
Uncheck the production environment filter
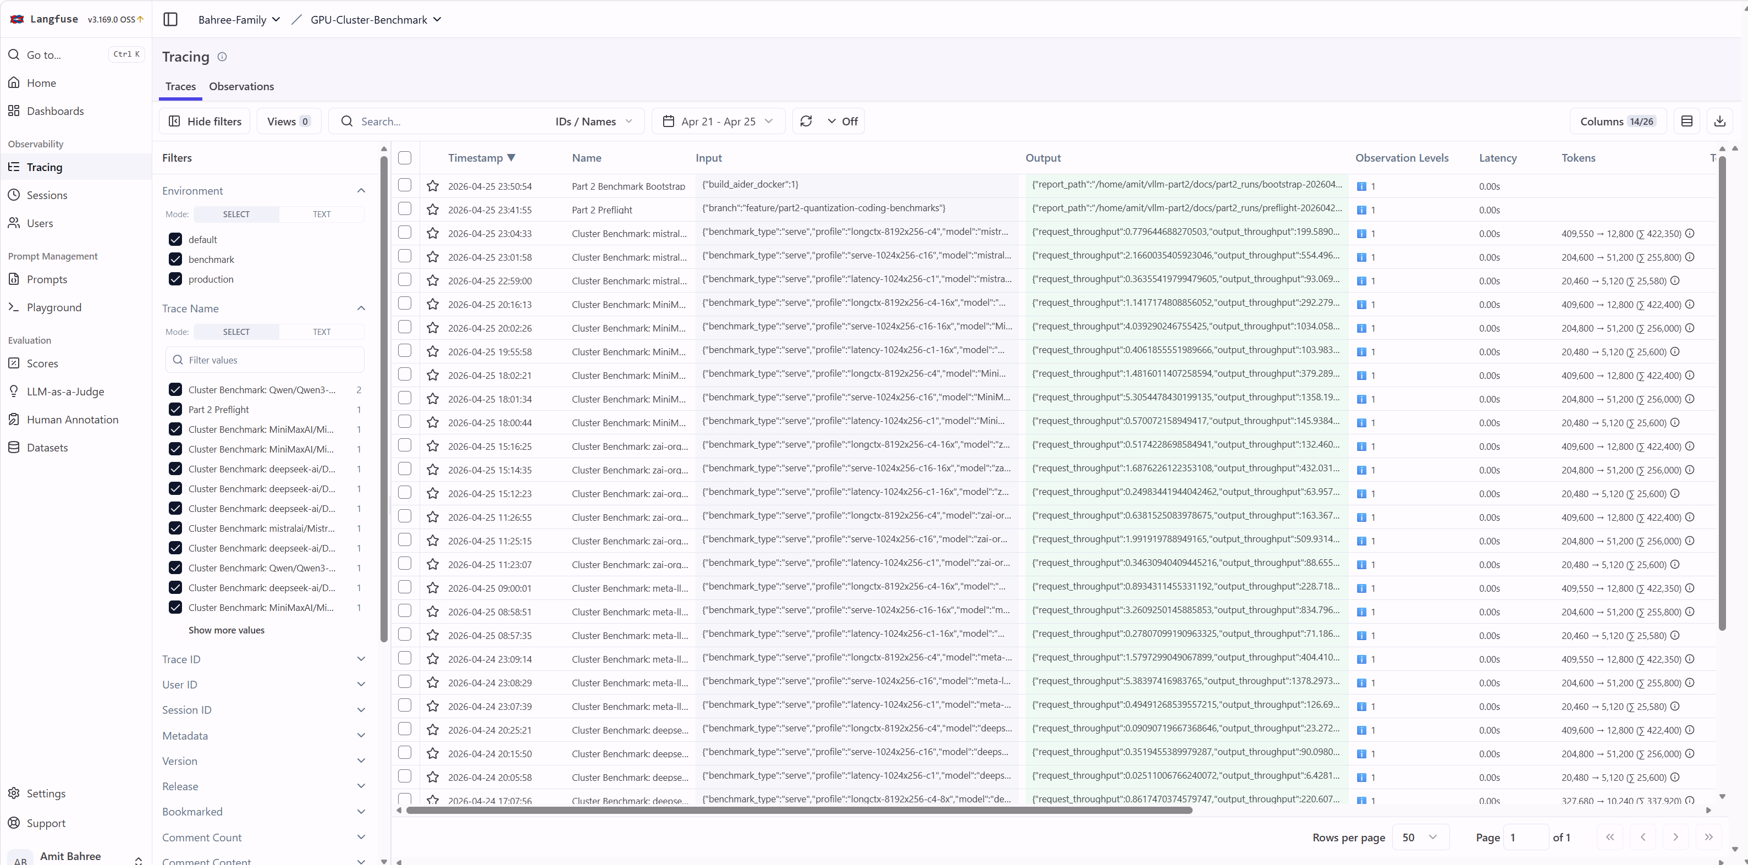pos(175,279)
